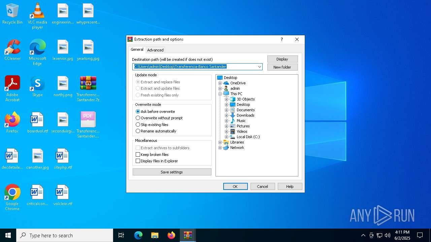Image resolution: width=431 pixels, height=242 pixels.
Task: Expand Local Disk (C:) tree node
Action: pyautogui.click(x=227, y=137)
